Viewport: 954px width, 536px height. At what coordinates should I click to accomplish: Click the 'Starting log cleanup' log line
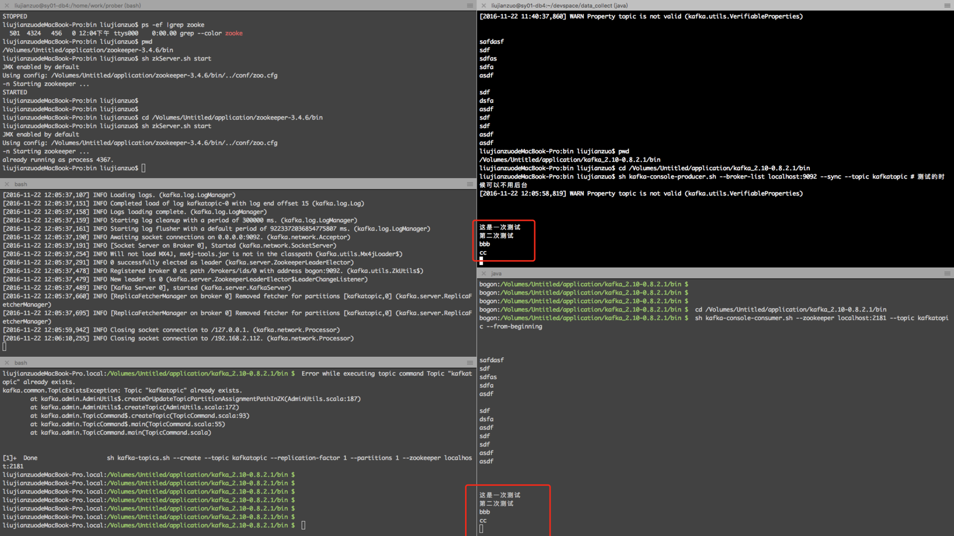pyautogui.click(x=180, y=220)
